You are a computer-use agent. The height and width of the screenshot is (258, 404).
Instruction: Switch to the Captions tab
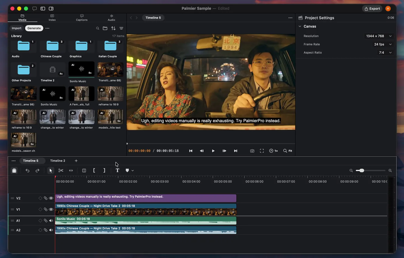pos(82,18)
